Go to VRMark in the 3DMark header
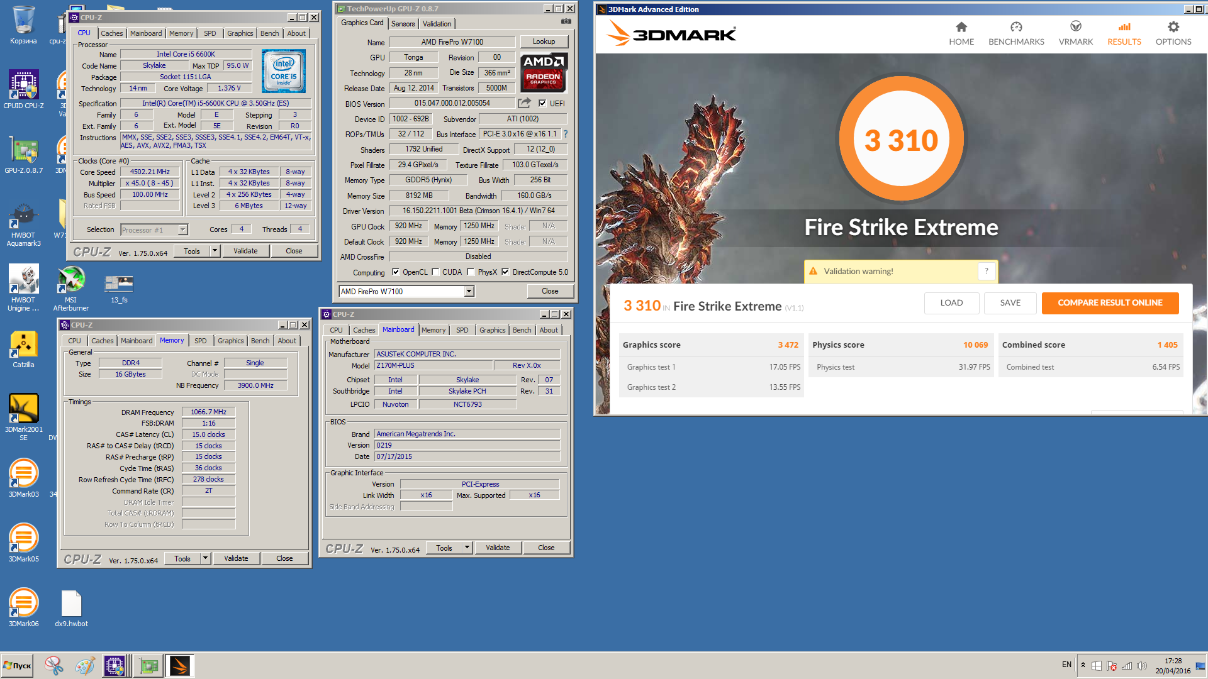Screen dimensions: 1208x679 [x=1075, y=33]
